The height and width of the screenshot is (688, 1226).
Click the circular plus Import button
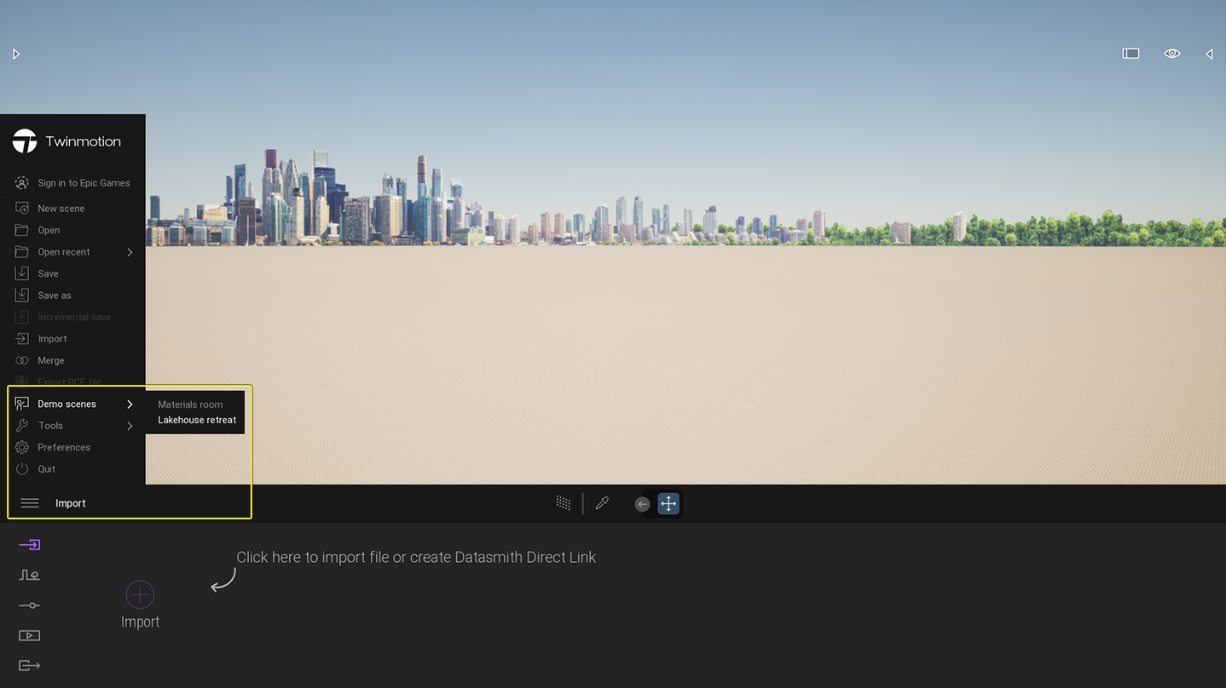tap(140, 594)
